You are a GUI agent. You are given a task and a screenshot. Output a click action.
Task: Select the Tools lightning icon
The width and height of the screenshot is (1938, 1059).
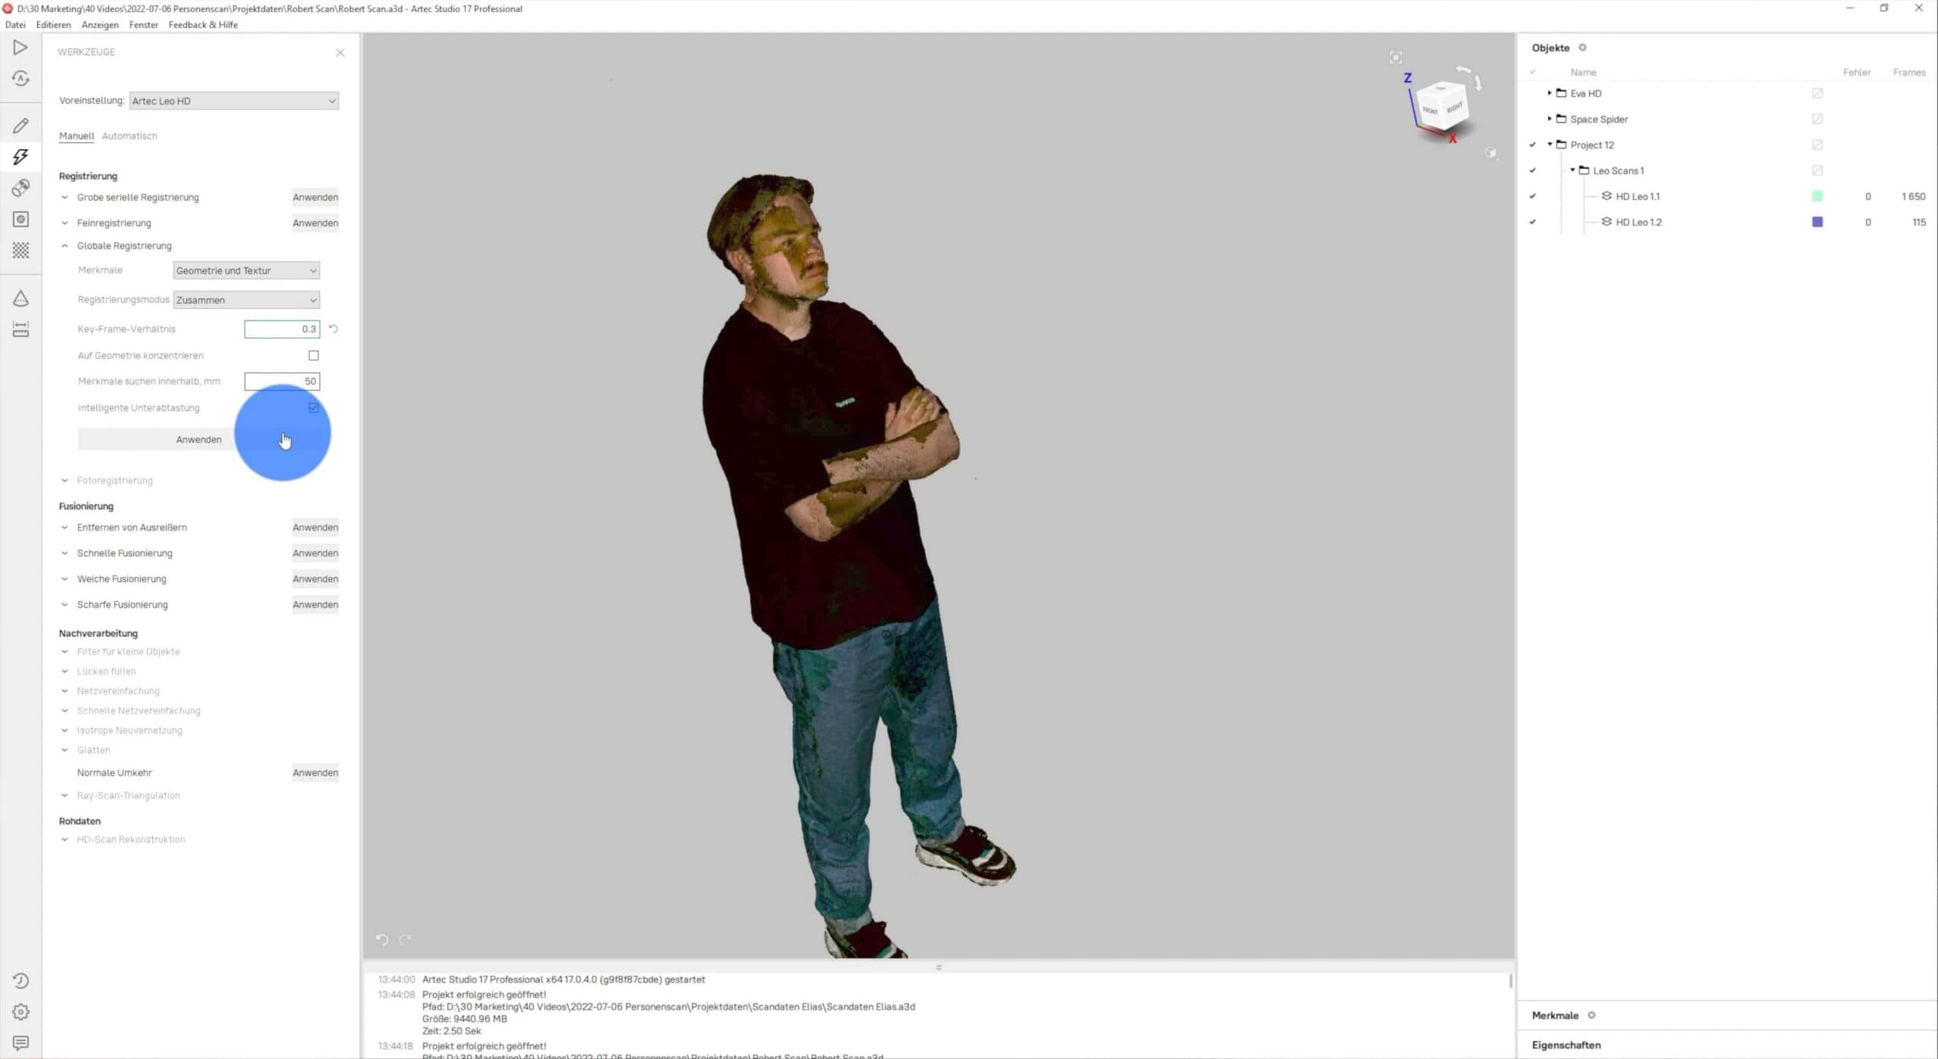click(20, 157)
